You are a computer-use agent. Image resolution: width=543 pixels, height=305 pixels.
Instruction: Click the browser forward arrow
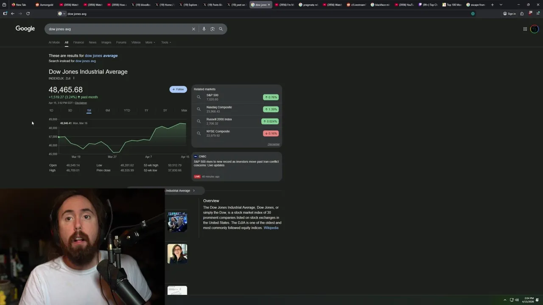[20, 14]
